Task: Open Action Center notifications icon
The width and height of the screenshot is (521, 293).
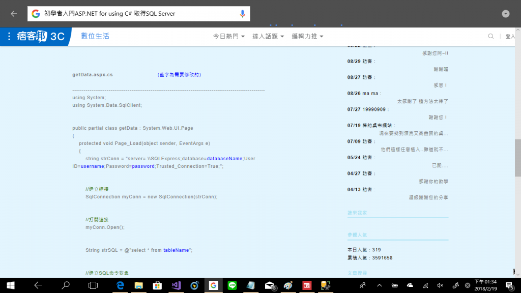Action: (510, 286)
